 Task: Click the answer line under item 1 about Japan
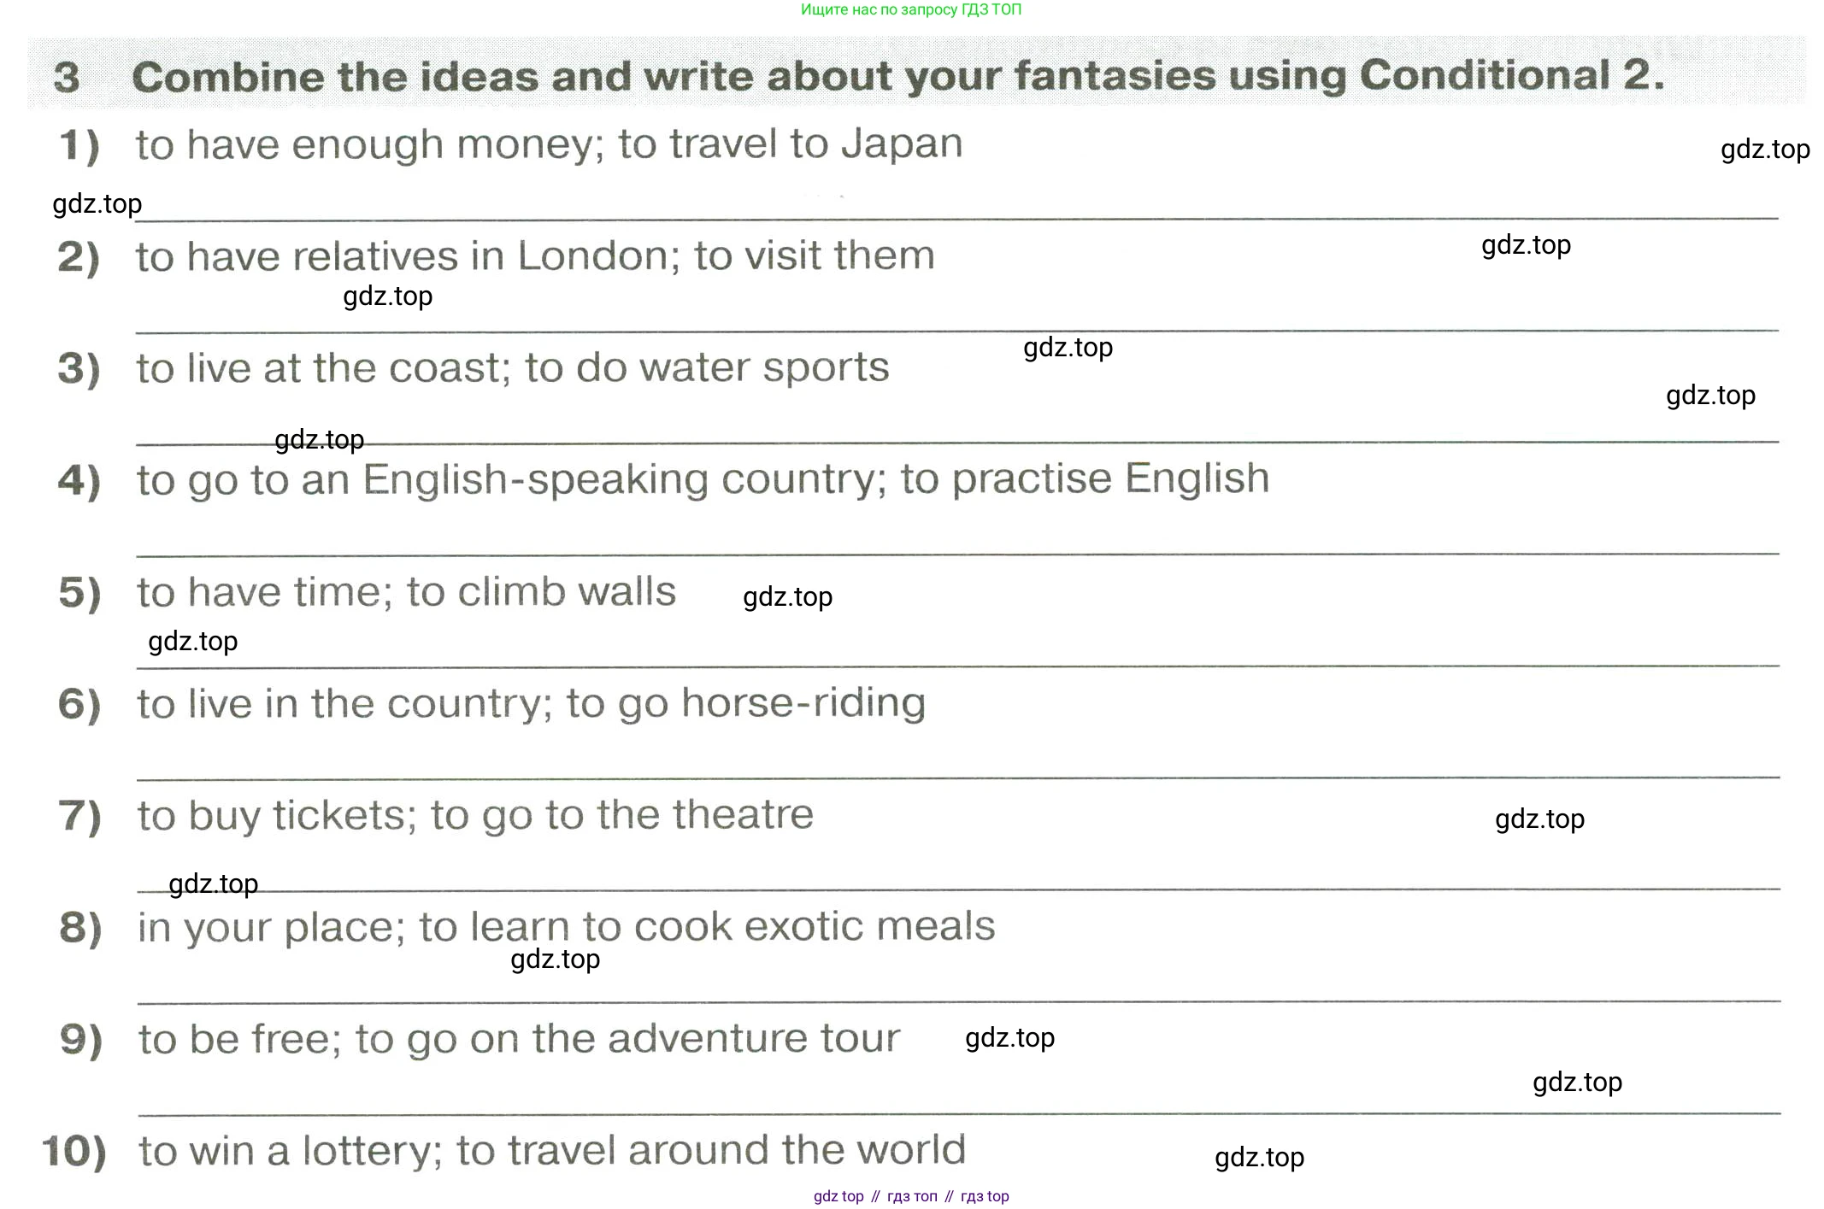coord(957,219)
